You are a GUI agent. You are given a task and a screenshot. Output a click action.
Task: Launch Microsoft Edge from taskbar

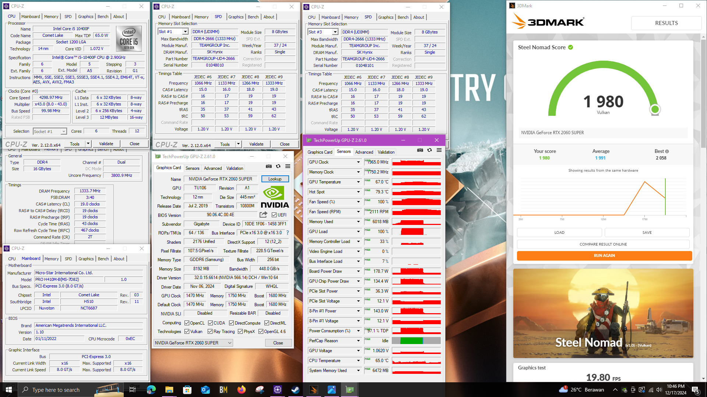point(151,390)
